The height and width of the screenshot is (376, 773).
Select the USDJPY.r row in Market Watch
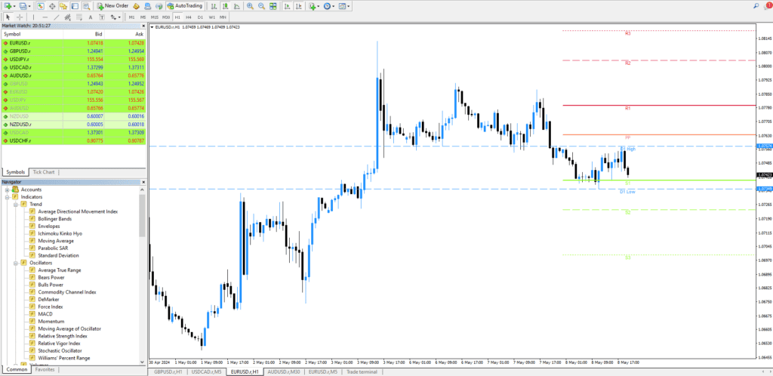(x=21, y=59)
